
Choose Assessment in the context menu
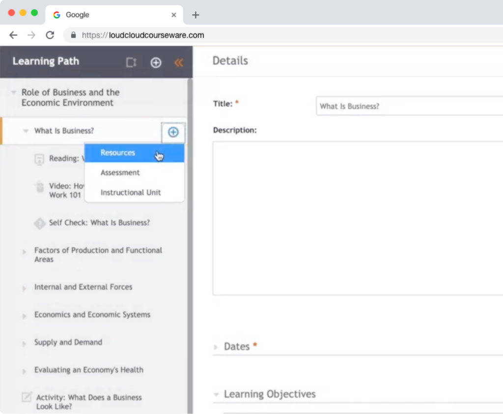pos(120,173)
